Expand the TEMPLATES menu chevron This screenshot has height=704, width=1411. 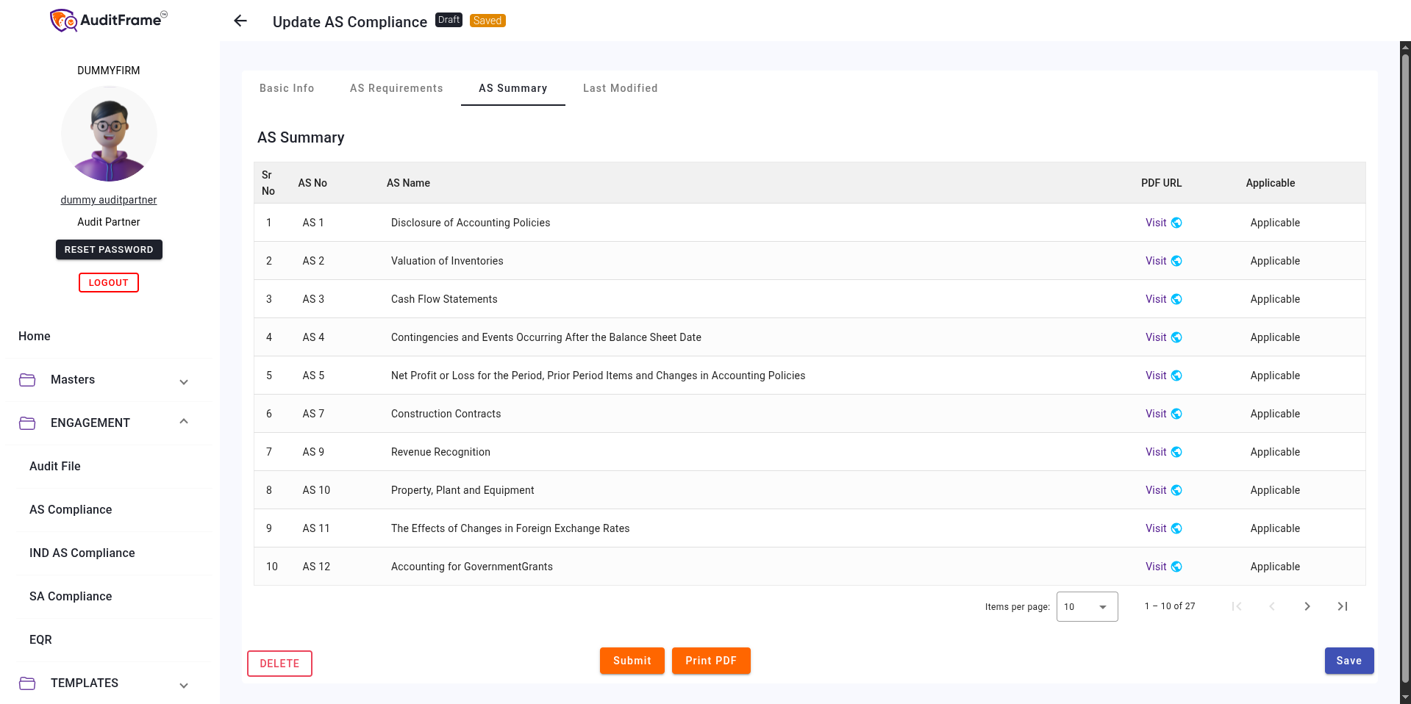coord(184,685)
